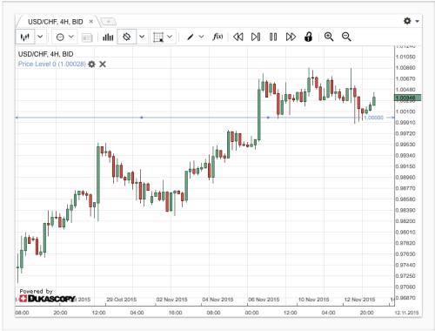Viewport: 435px width, 331px height.
Task: Add a new chart tab
Action: coord(108,22)
